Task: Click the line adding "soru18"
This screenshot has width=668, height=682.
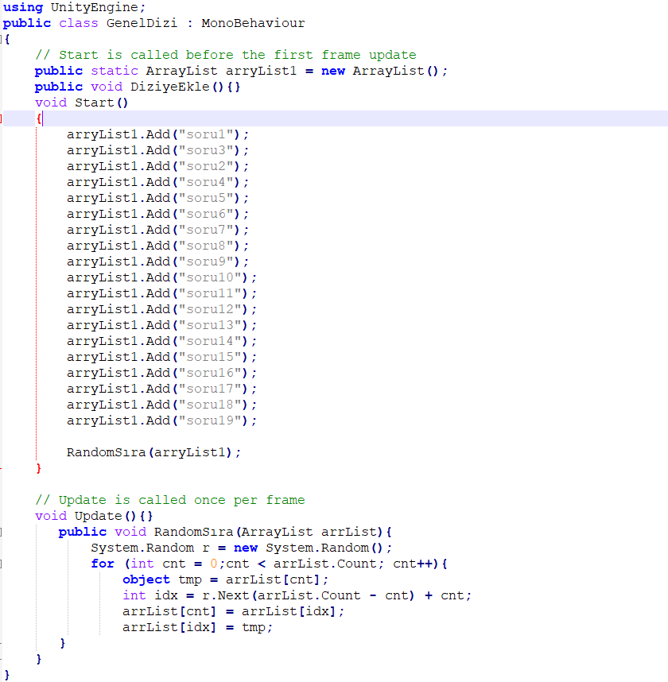Action: coord(161,405)
